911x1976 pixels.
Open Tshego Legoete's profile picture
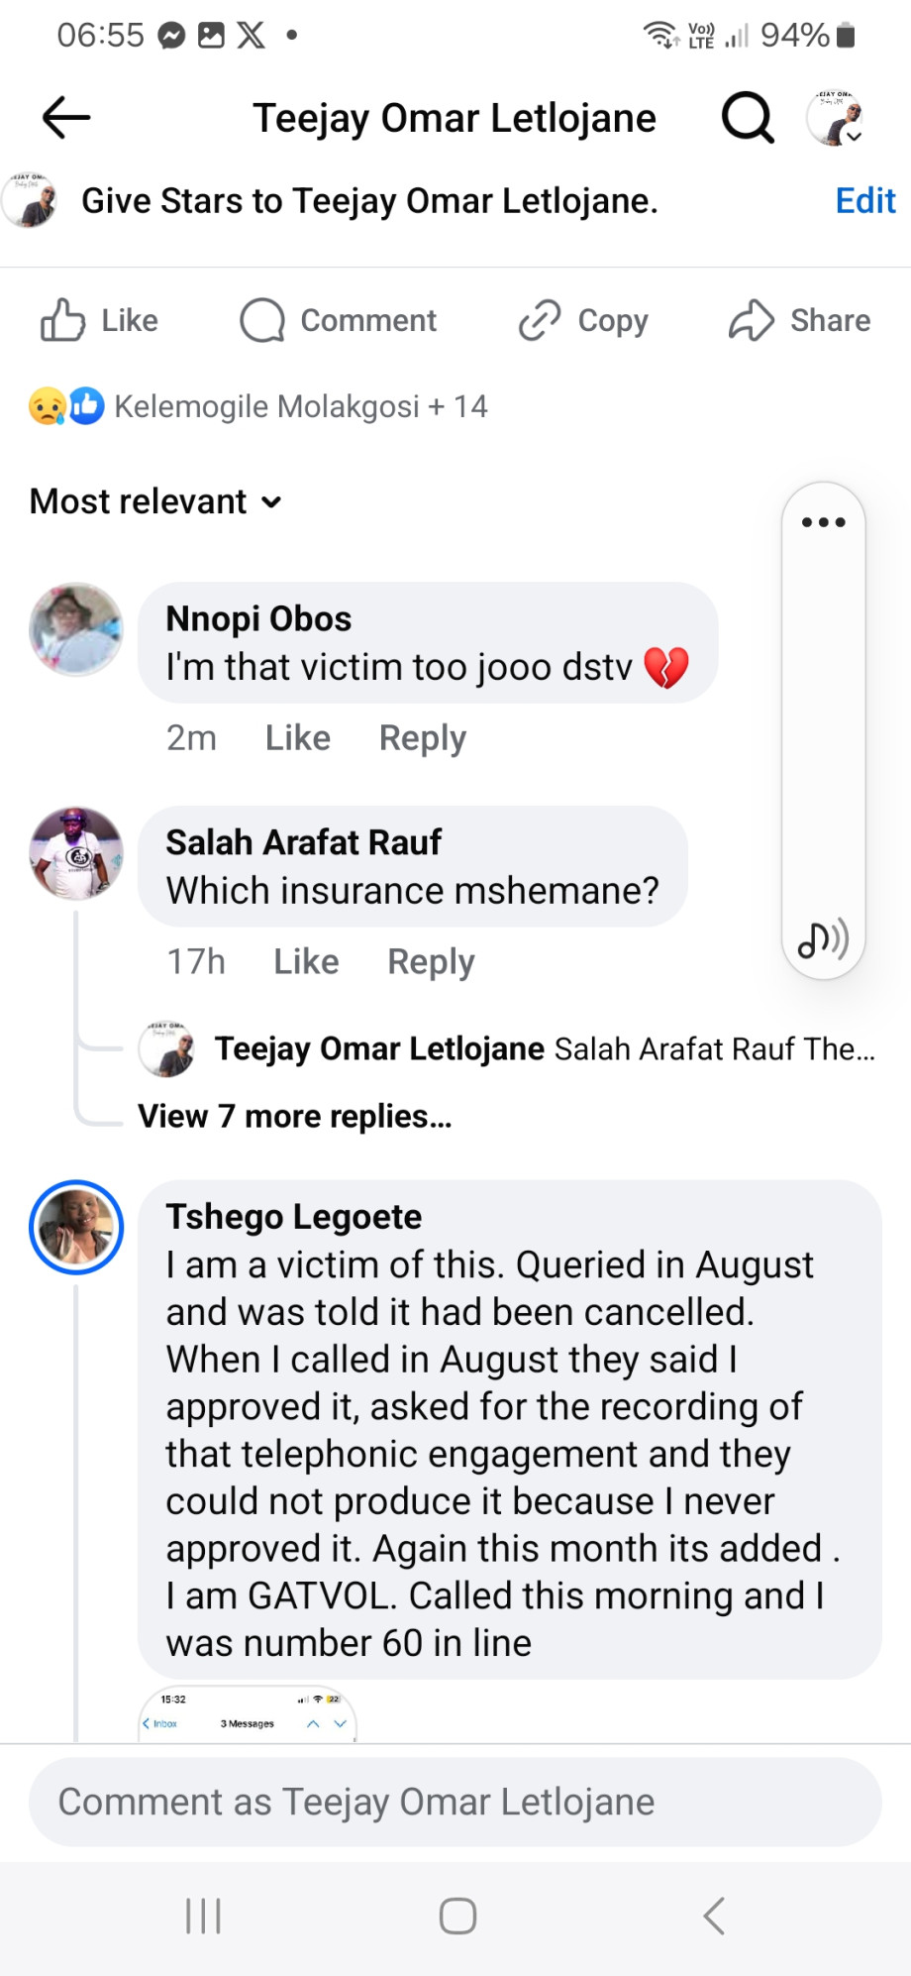(x=76, y=1227)
